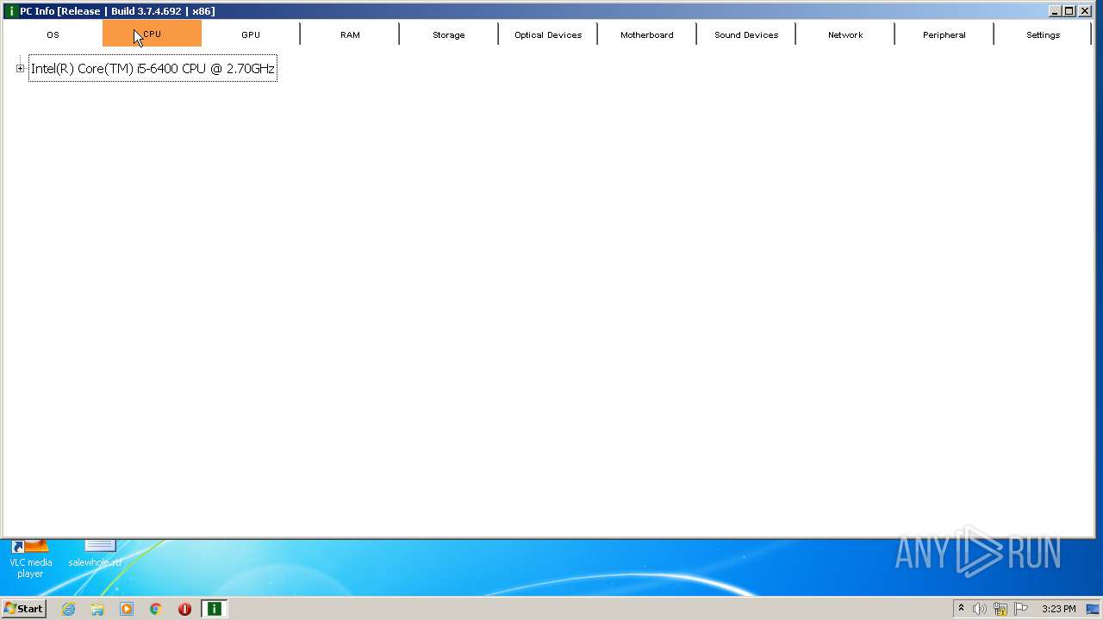This screenshot has height=620, width=1103.
Task: Open the Settings tab
Action: pyautogui.click(x=1044, y=34)
